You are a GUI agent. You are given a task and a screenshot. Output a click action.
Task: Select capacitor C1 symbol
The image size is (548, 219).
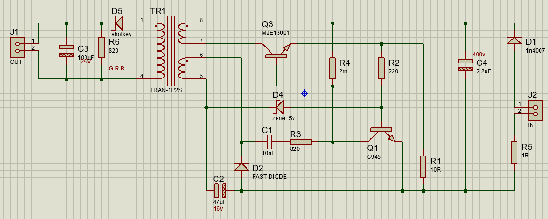click(269, 142)
